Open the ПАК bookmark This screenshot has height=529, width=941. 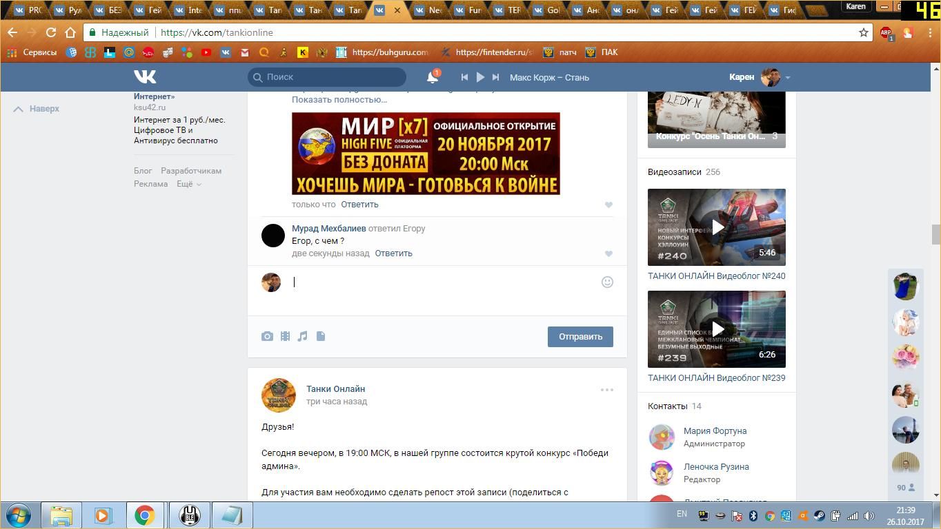[x=602, y=52]
